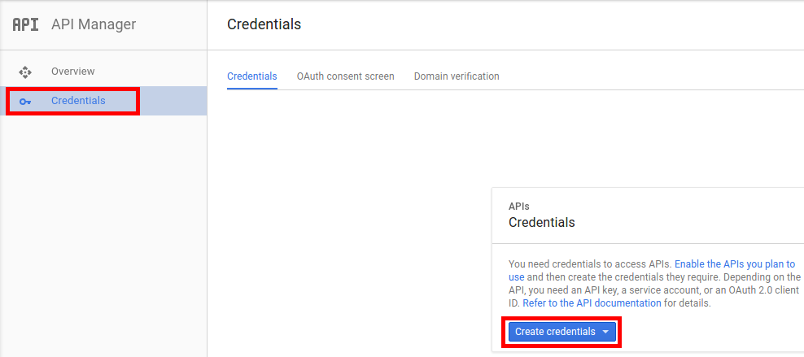
Task: Open the OAuth consent screen tab
Action: [346, 76]
